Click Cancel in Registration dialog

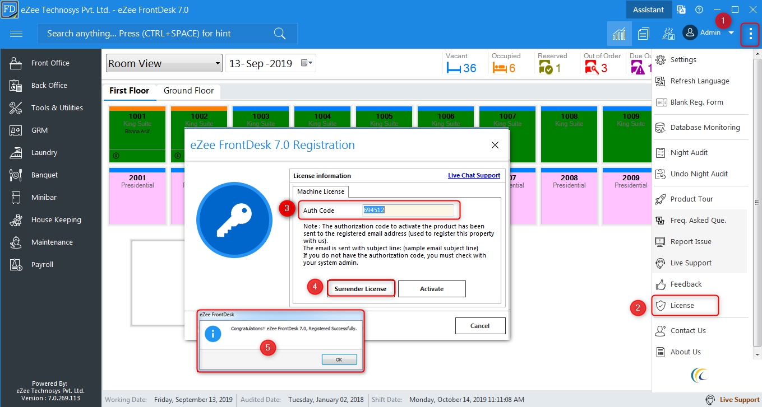click(480, 326)
